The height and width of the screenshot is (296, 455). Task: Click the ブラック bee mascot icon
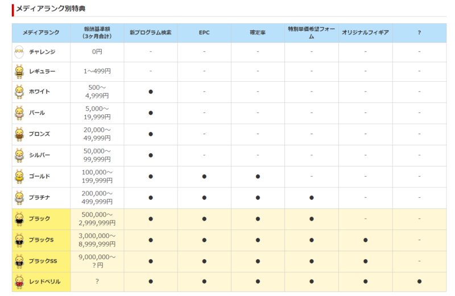click(x=19, y=219)
